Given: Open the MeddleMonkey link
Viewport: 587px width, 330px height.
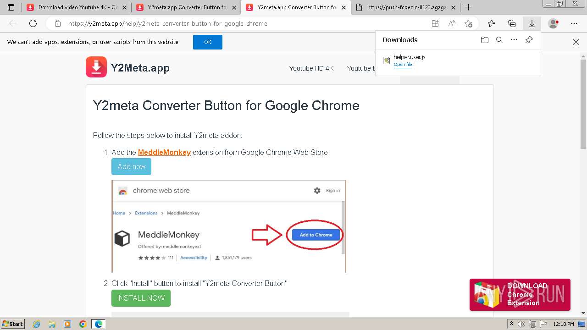Looking at the screenshot, I should pos(164,152).
